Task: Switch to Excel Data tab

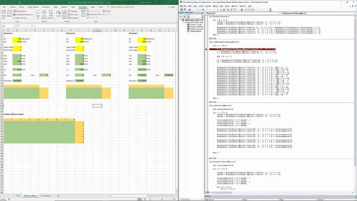Action: coord(56,7)
